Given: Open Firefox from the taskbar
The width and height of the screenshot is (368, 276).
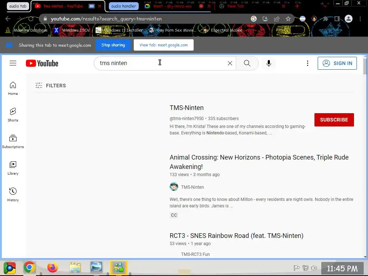Looking at the screenshot, I should pyautogui.click(x=52, y=267).
